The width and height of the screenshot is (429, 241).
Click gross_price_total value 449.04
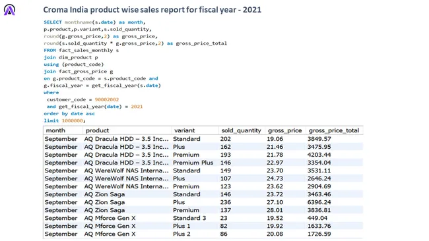(x=317, y=218)
